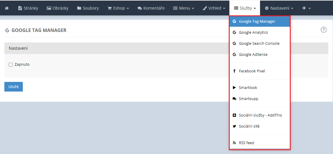Viewport: 333px width, 154px height.
Task: Collapse the Služby dropdown toggle
Action: tap(245, 8)
